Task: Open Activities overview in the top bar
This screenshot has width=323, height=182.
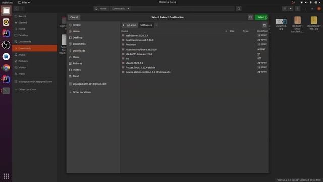Action: pyautogui.click(x=7, y=2)
